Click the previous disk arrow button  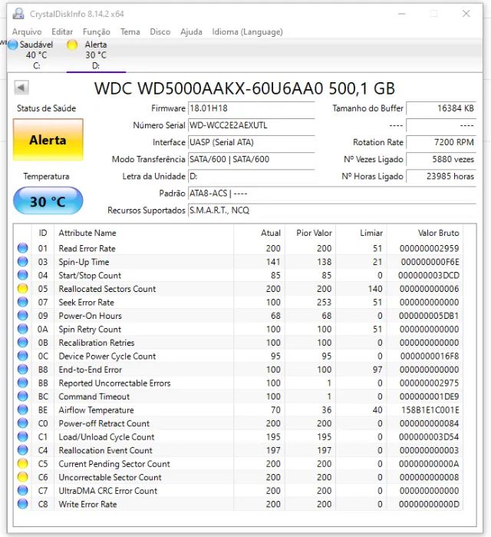coord(21,88)
